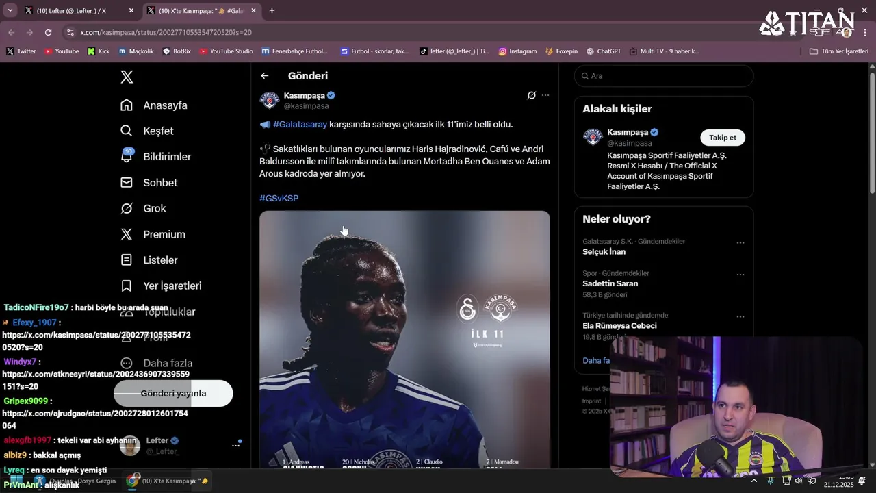Open Instagram bookmark
876x493 pixels.
tap(518, 51)
